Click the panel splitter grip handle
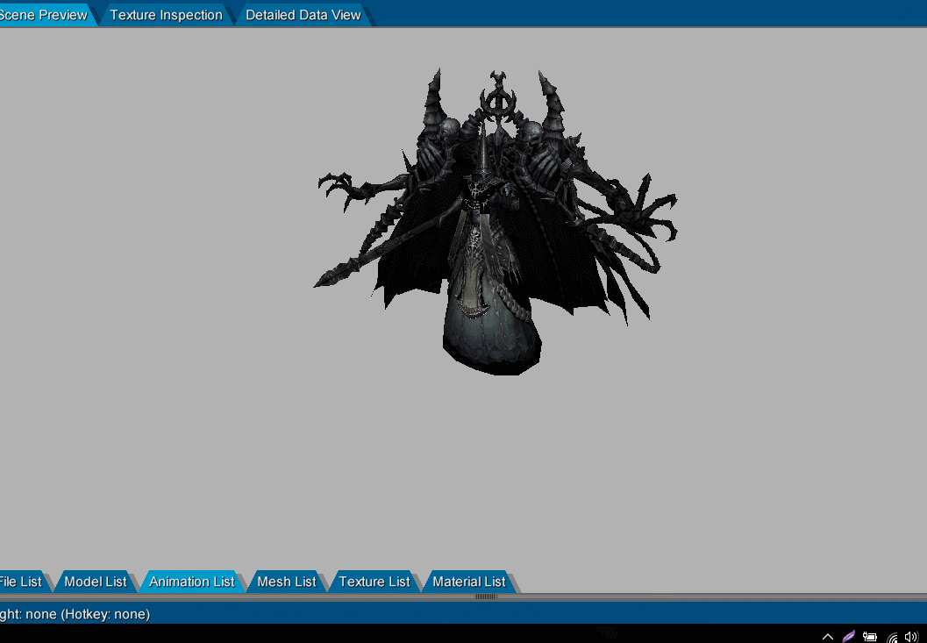The width and height of the screenshot is (927, 643). pyautogui.click(x=485, y=597)
